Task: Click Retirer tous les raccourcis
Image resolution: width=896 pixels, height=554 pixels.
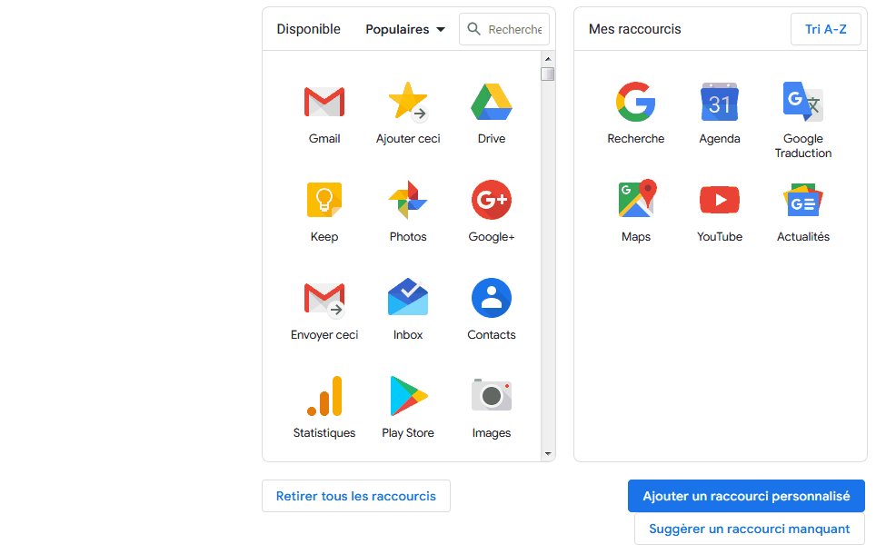Action: (356, 496)
